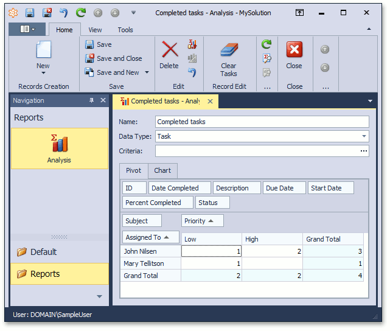Click Save icon in quick access toolbar

click(30, 12)
